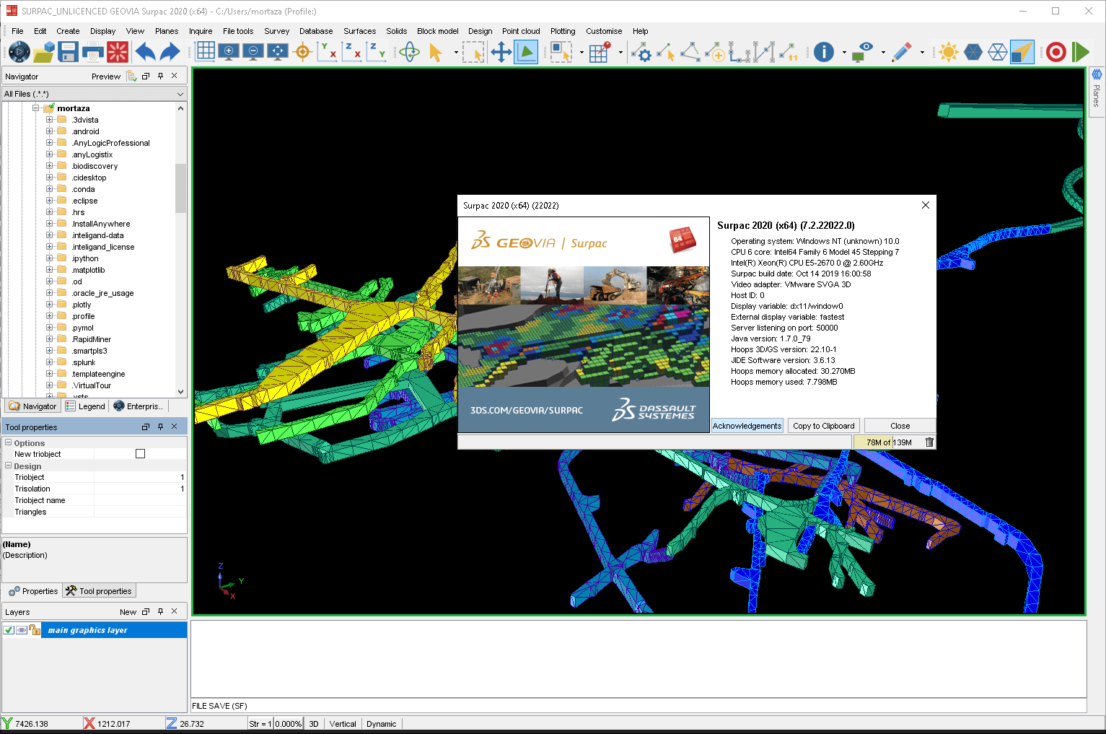Switch to the Legend tab

[x=86, y=406]
